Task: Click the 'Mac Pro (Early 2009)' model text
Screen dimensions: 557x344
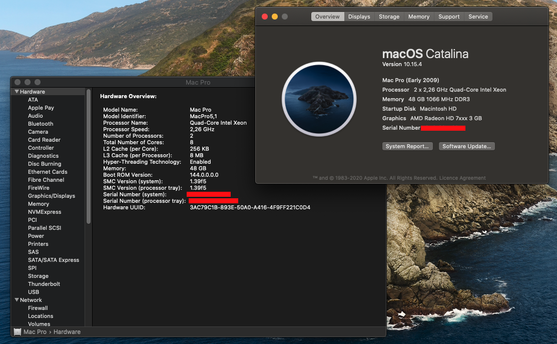Action: [411, 80]
